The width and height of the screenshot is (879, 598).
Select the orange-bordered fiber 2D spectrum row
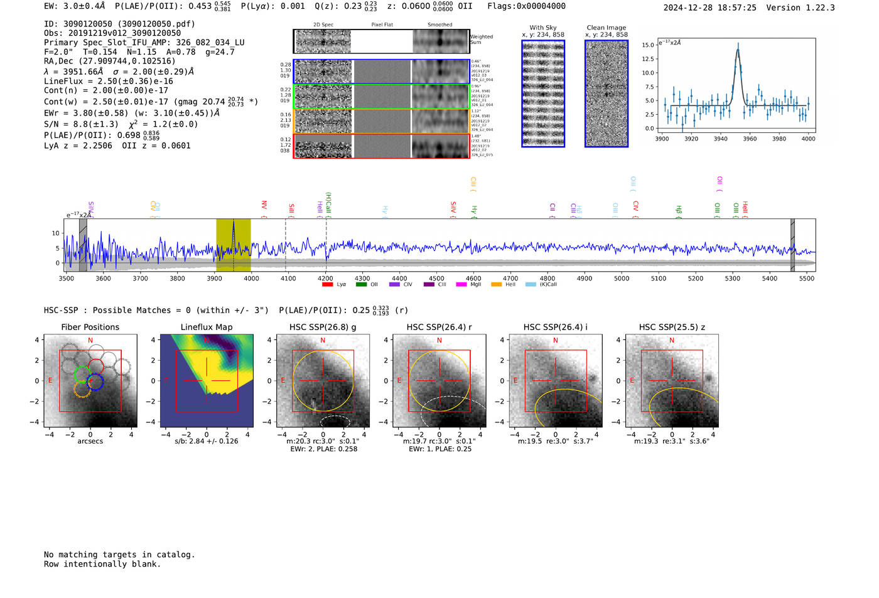tap(381, 121)
